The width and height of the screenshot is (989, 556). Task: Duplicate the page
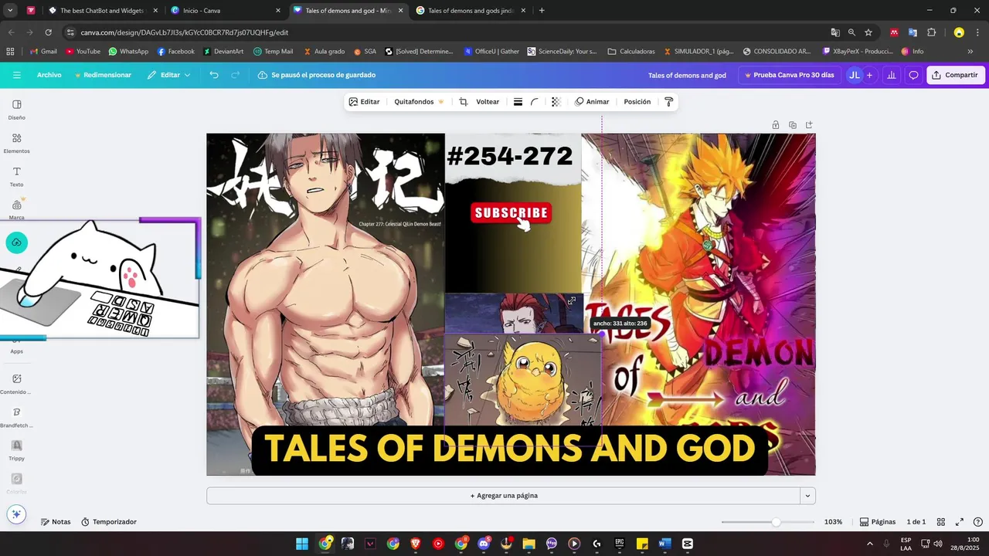[792, 125]
